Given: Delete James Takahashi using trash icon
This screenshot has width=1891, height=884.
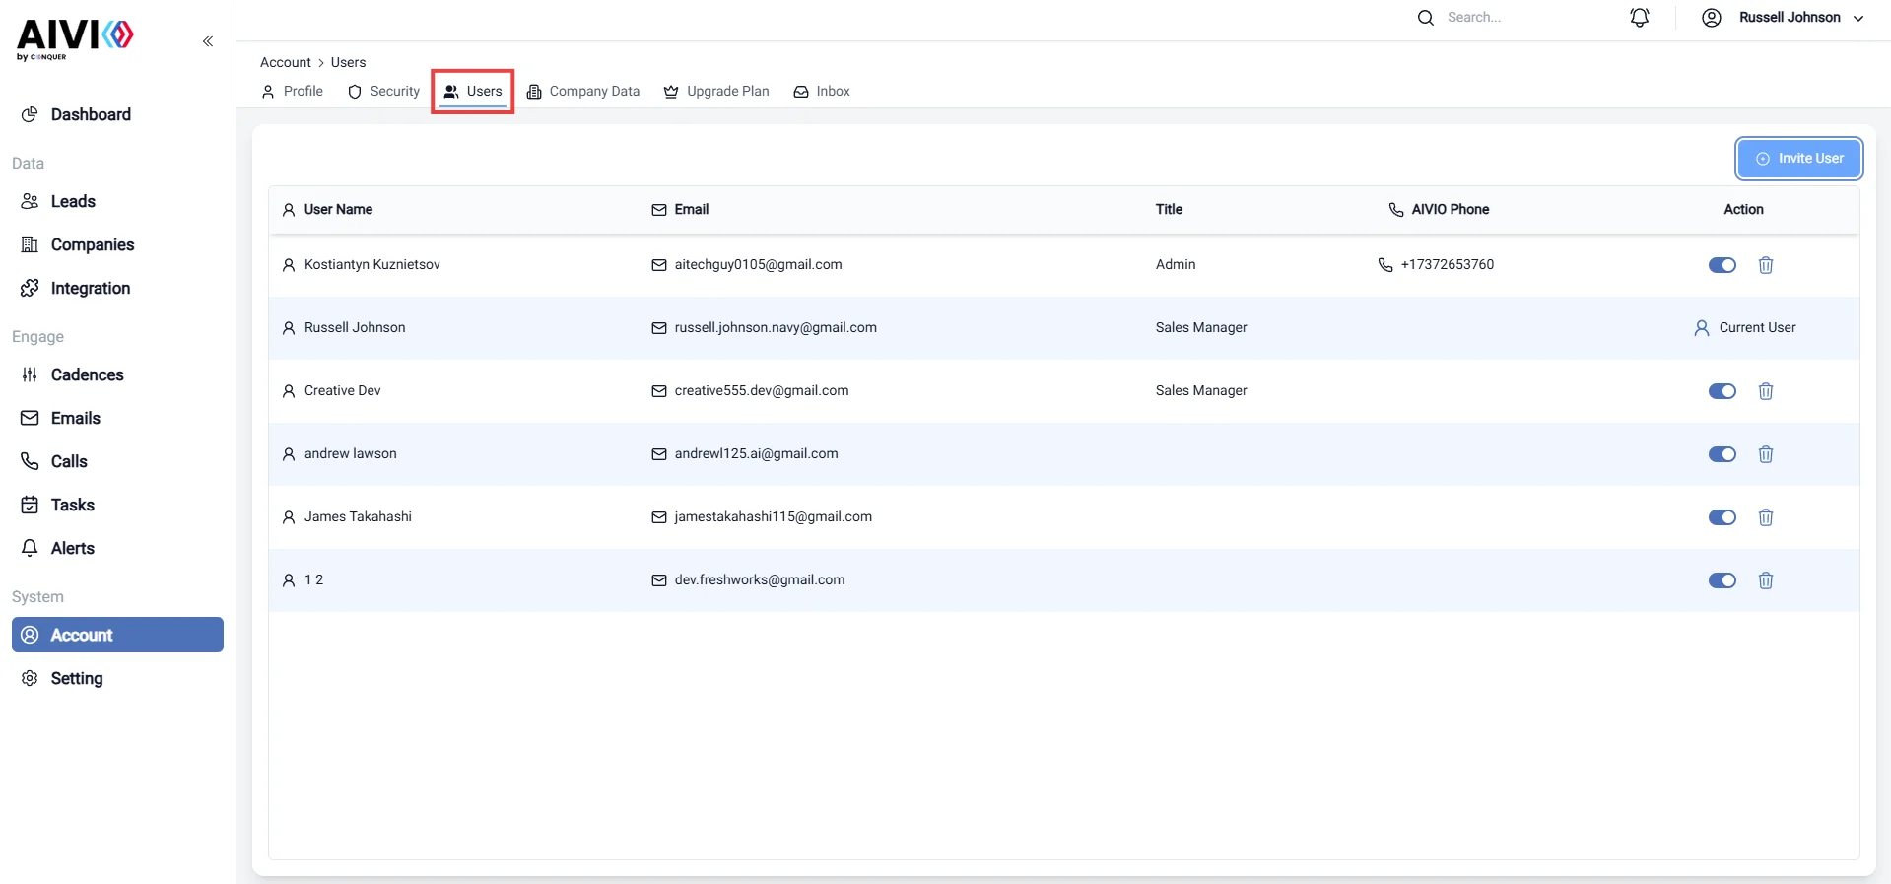Looking at the screenshot, I should [1766, 517].
